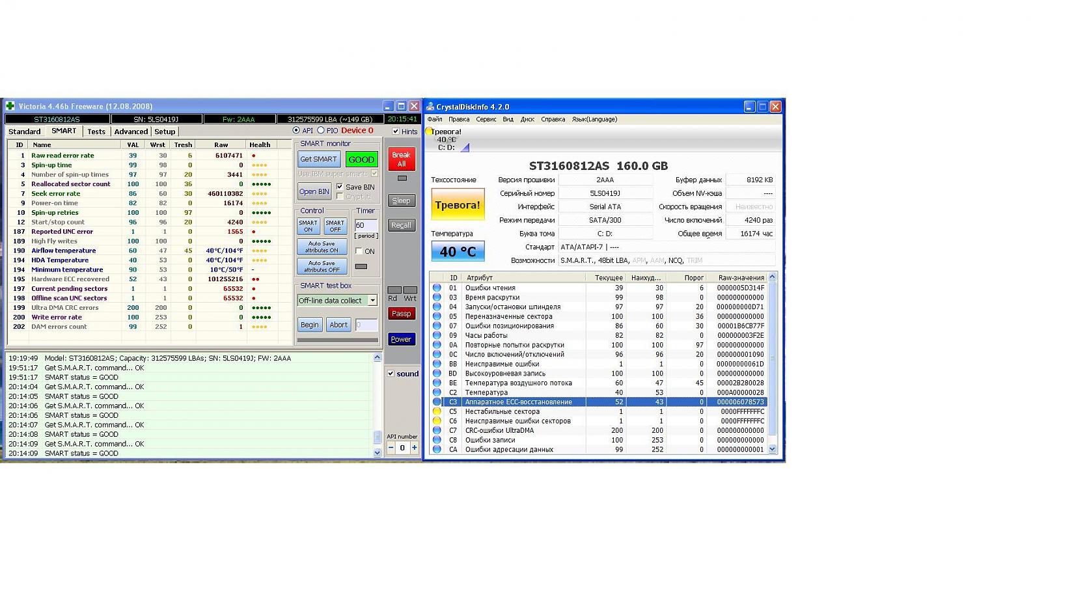
Task: Click the green GOOD status indicator
Action: pos(361,159)
